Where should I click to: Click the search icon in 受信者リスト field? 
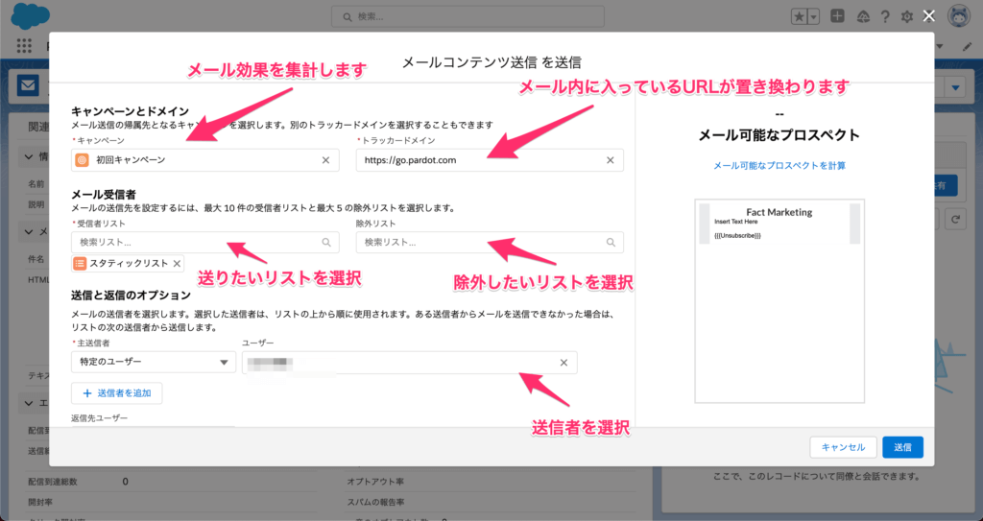point(326,243)
